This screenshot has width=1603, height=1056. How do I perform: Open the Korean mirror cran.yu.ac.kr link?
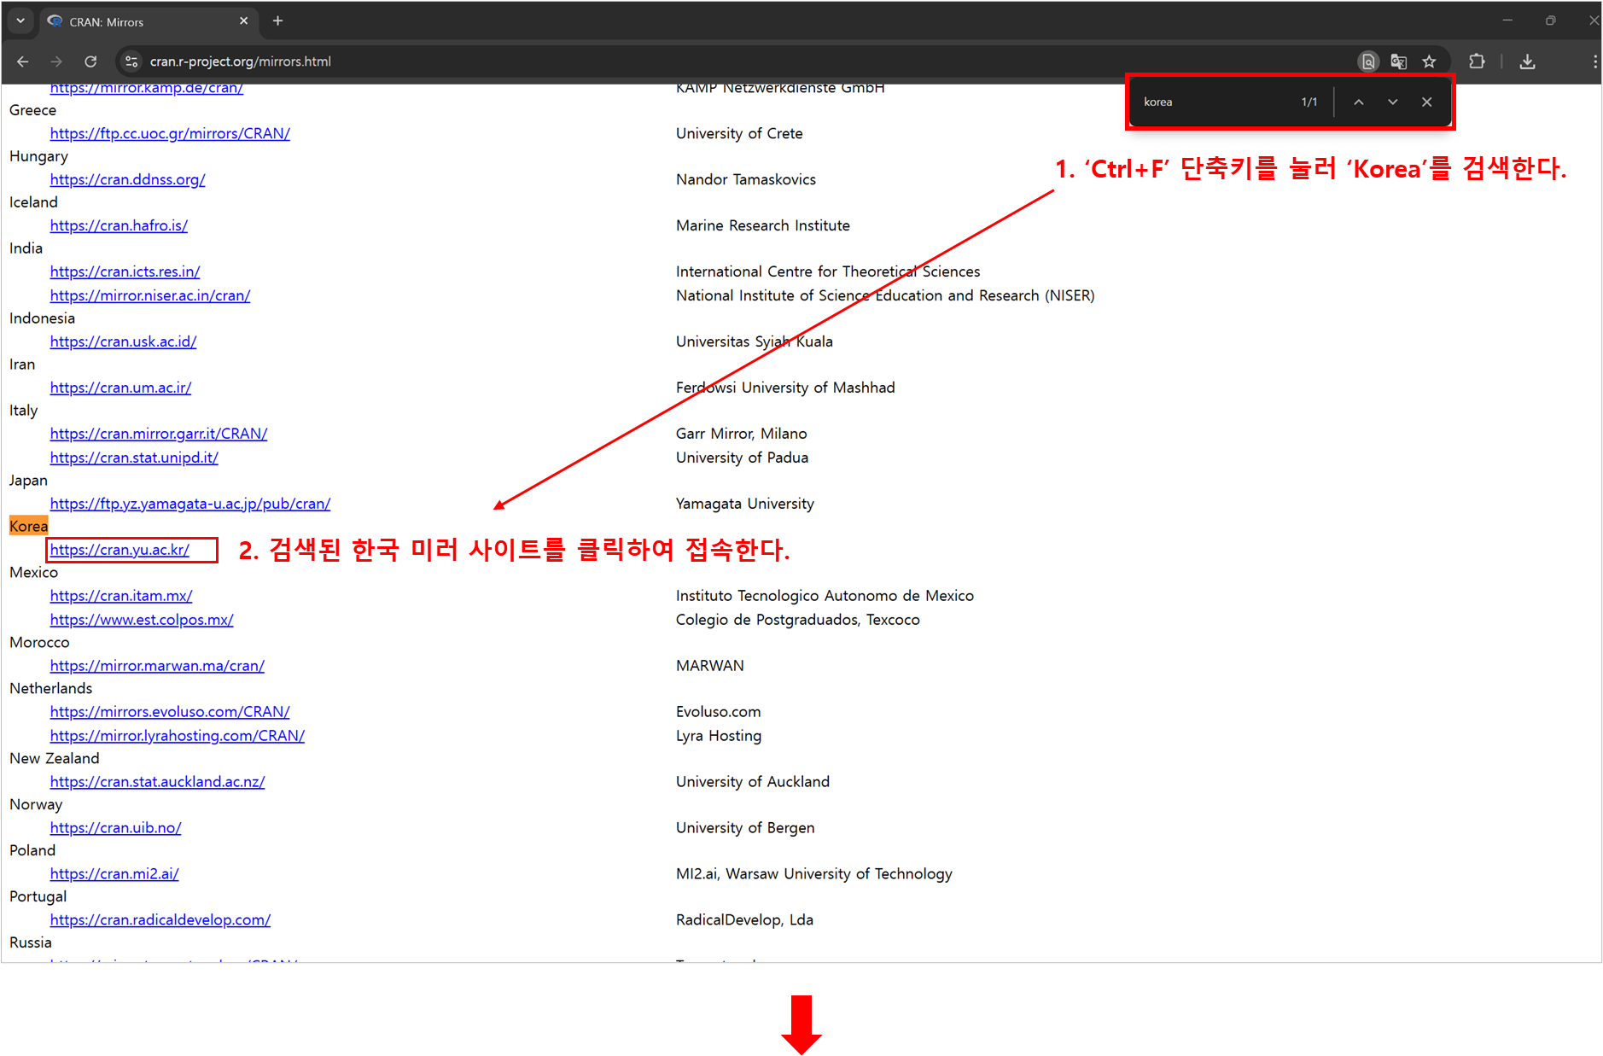pyautogui.click(x=119, y=550)
